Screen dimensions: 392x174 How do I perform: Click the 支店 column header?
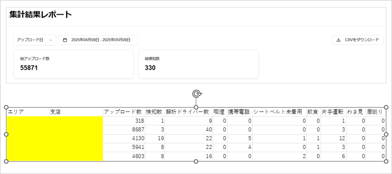[x=55, y=112]
